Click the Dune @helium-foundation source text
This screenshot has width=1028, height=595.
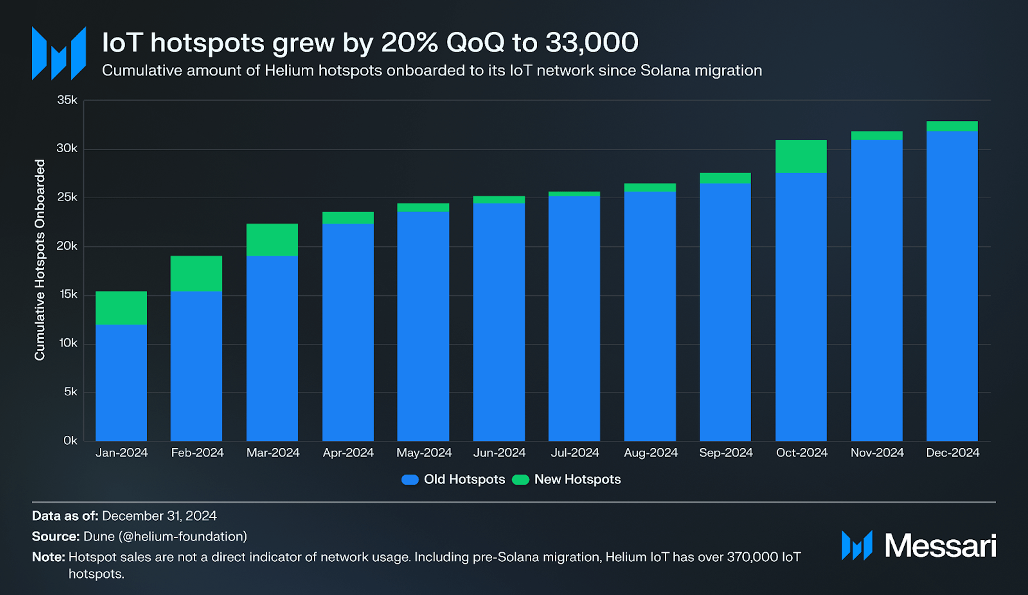165,536
